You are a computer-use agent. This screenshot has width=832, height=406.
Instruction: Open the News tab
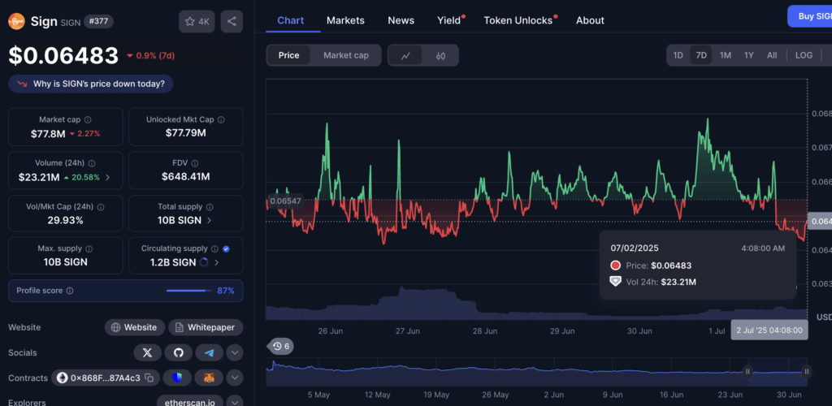pos(401,20)
